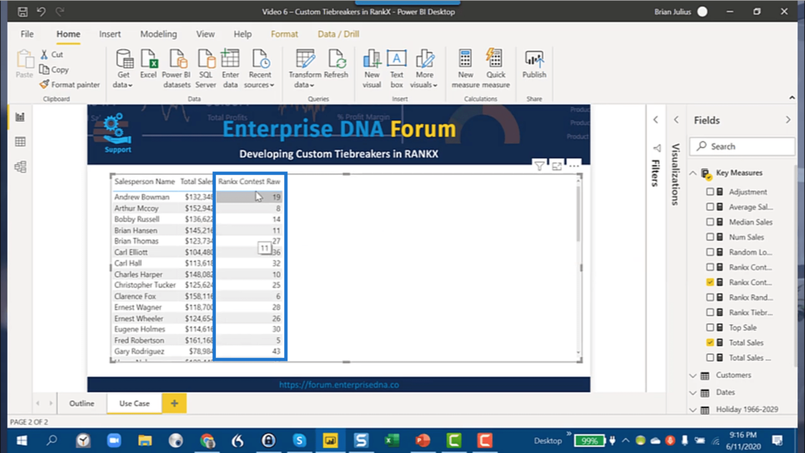Insert a Text box
This screenshot has width=805, height=453.
[x=397, y=69]
